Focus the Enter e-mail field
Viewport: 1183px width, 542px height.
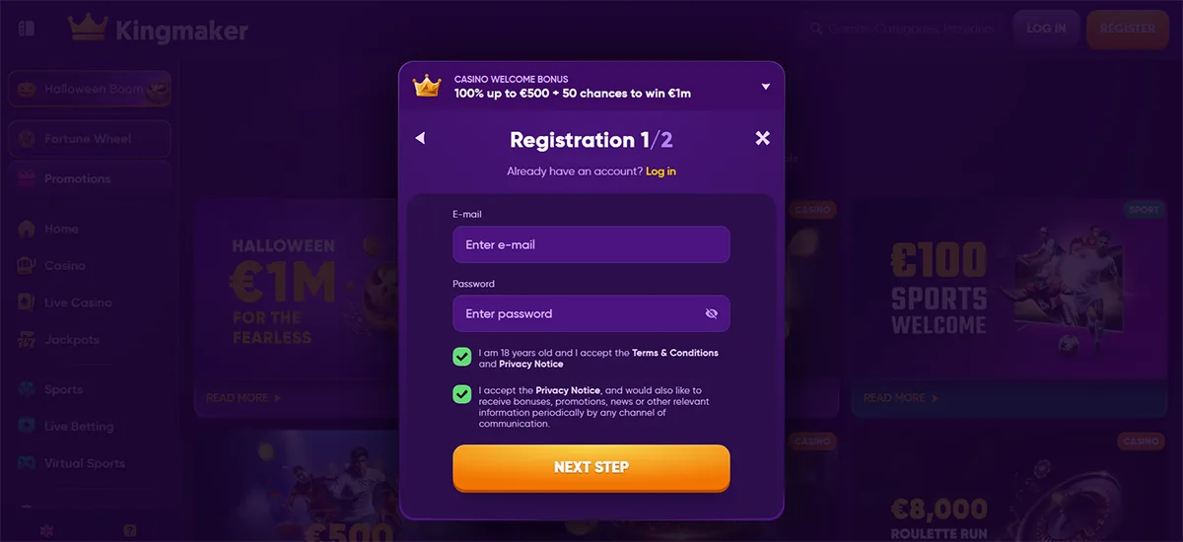click(x=591, y=244)
